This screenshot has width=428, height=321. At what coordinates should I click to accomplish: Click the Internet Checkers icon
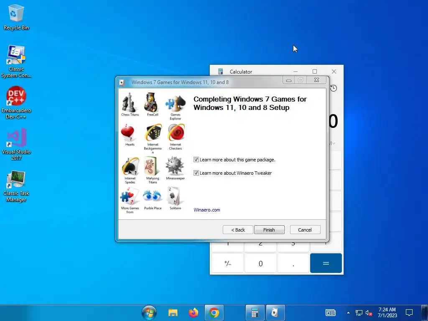tap(176, 132)
